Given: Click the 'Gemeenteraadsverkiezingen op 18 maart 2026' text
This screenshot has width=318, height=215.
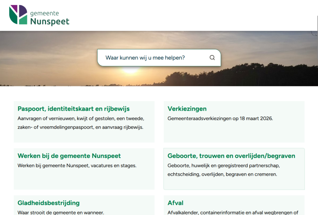Looking at the screenshot, I should click(220, 118).
